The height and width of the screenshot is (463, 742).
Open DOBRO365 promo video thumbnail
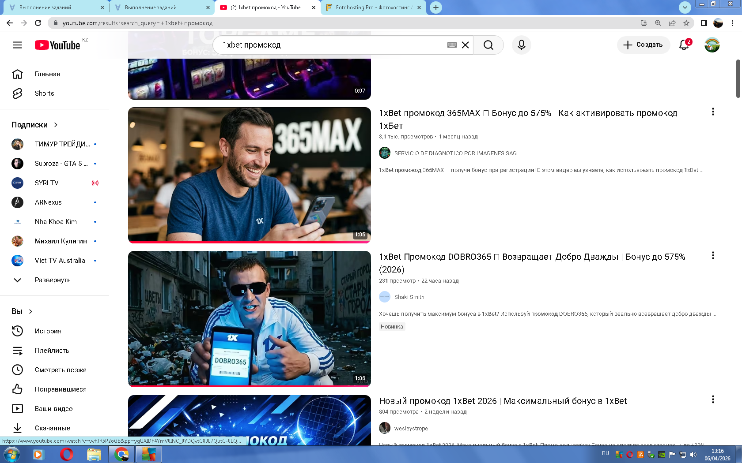tap(250, 319)
